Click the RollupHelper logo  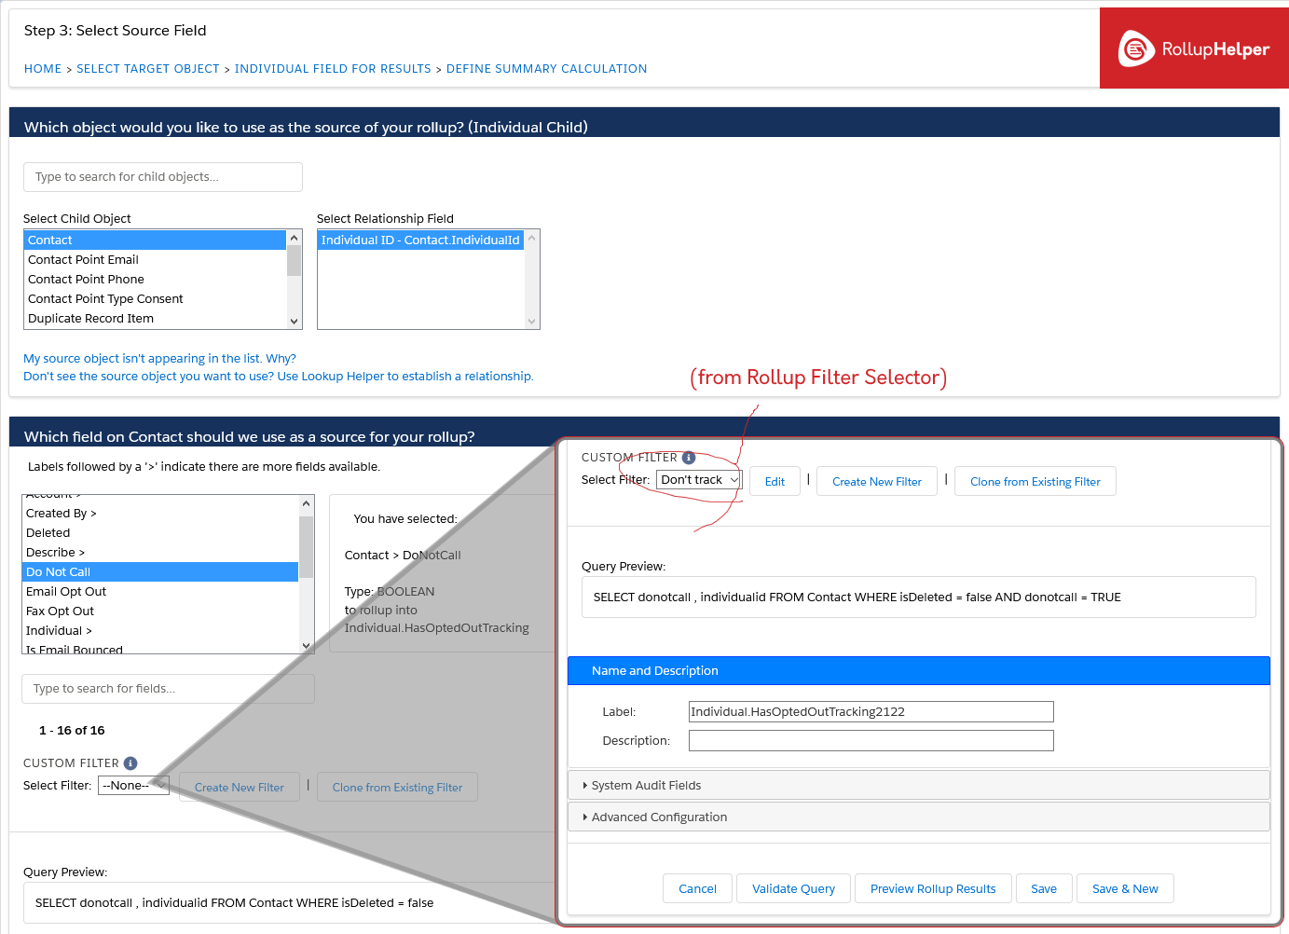1194,49
